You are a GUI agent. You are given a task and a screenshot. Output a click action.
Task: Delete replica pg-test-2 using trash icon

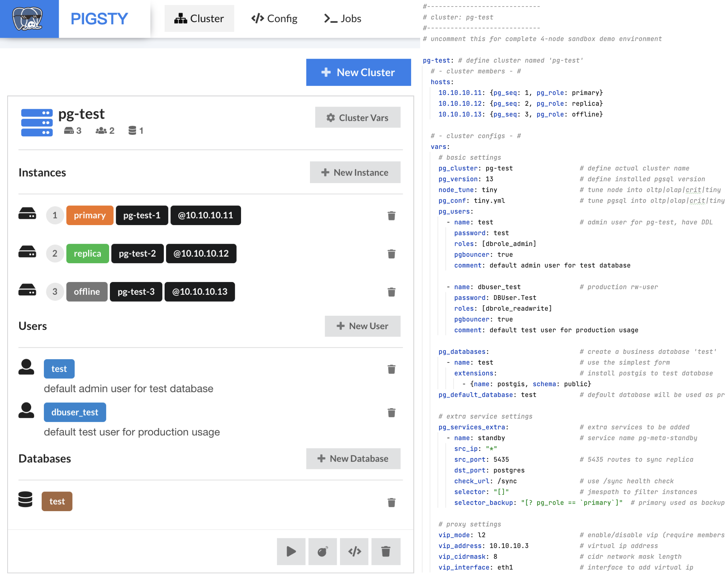click(391, 254)
